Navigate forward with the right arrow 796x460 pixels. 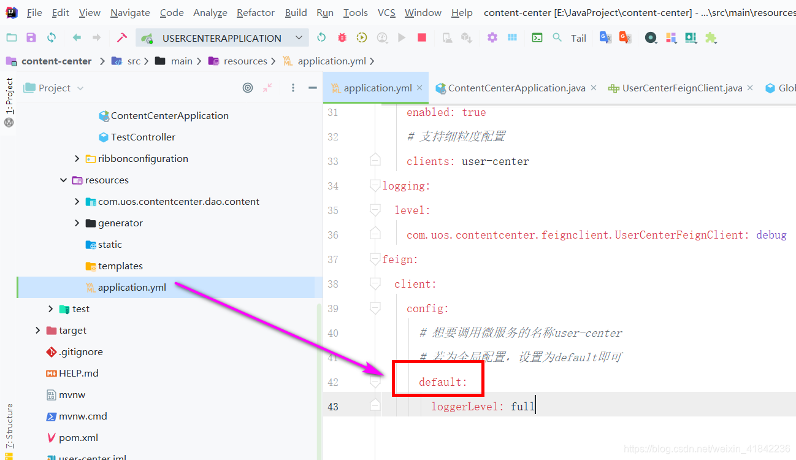click(x=96, y=37)
